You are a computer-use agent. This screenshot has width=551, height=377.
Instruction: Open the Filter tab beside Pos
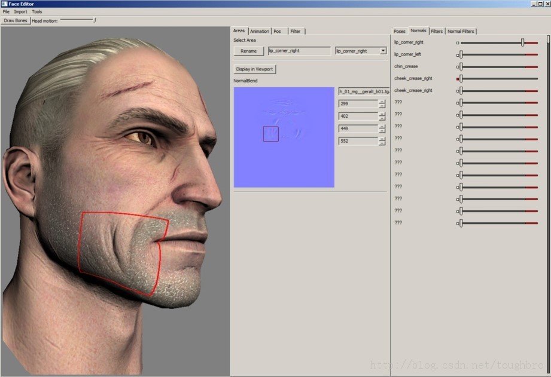tap(296, 31)
